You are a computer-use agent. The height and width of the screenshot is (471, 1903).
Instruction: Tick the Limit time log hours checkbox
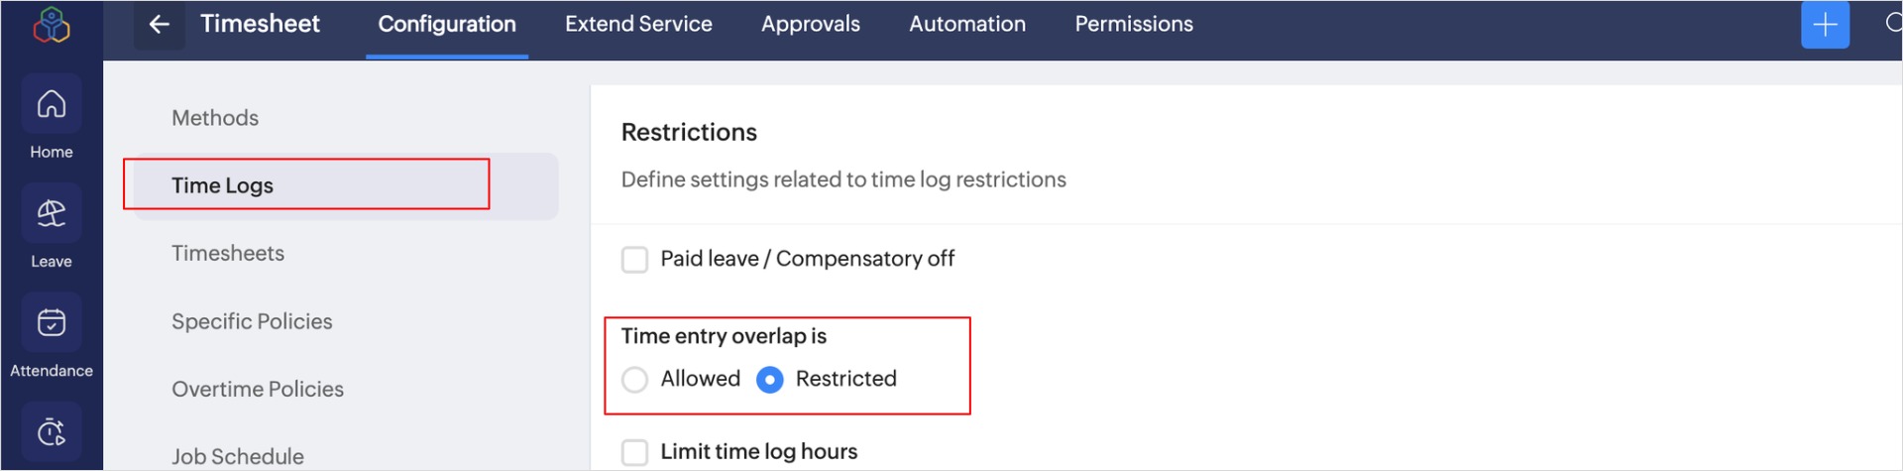(x=634, y=453)
